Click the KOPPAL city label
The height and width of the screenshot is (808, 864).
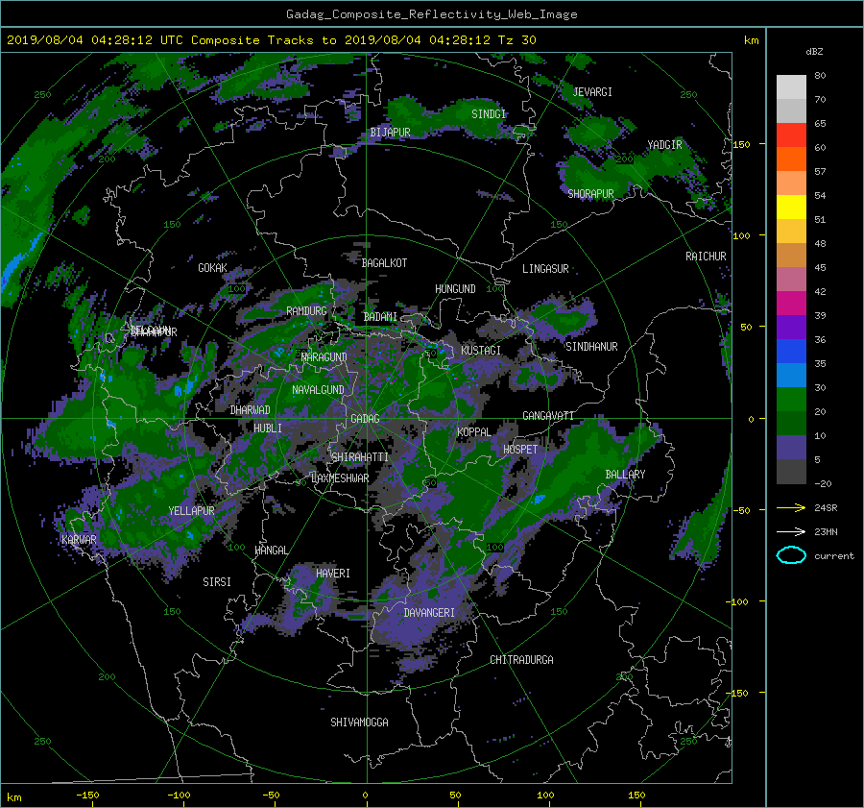(x=474, y=431)
